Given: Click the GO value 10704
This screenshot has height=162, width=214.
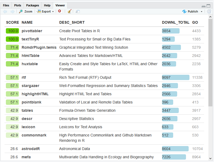Looking at the screenshot, I should (197, 149).
